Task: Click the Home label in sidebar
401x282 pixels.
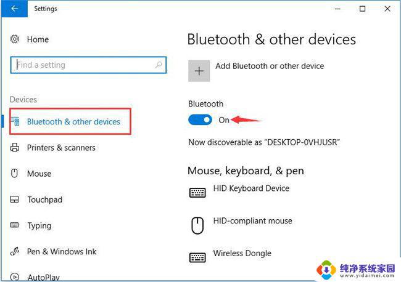Action: tap(38, 39)
